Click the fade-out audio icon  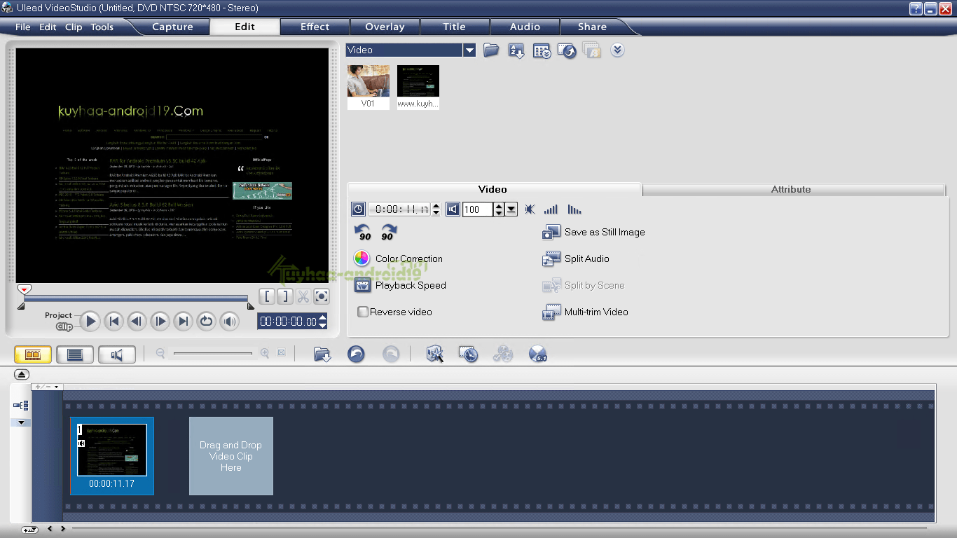pos(575,209)
